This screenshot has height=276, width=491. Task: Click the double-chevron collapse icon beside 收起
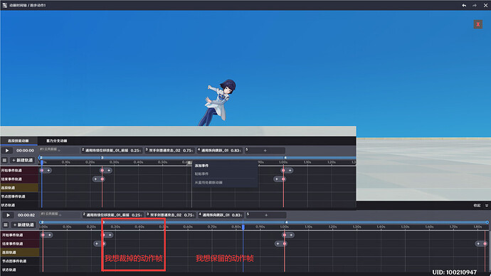487,206
